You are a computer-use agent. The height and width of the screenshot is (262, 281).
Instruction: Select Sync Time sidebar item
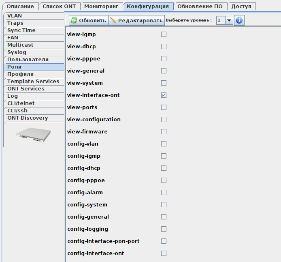point(34,30)
